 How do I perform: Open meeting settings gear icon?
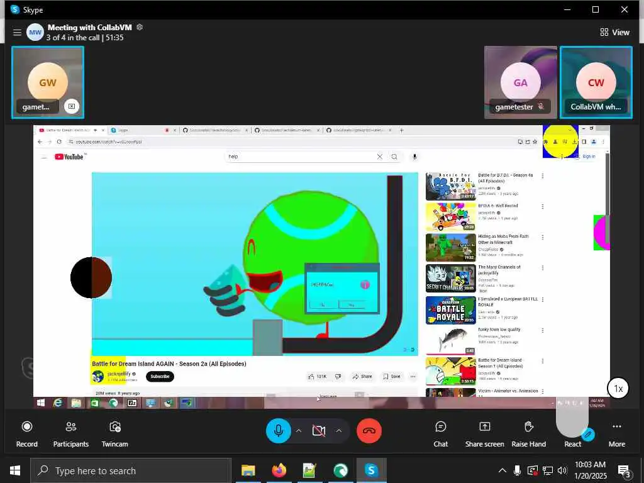(x=140, y=27)
